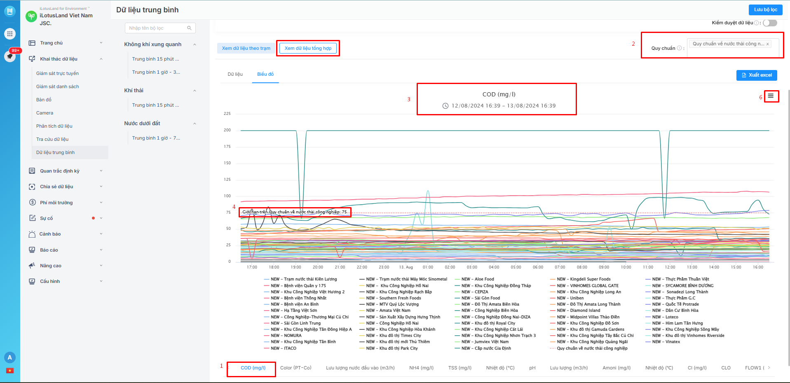Toggle legend series Vinatex

[x=663, y=342]
